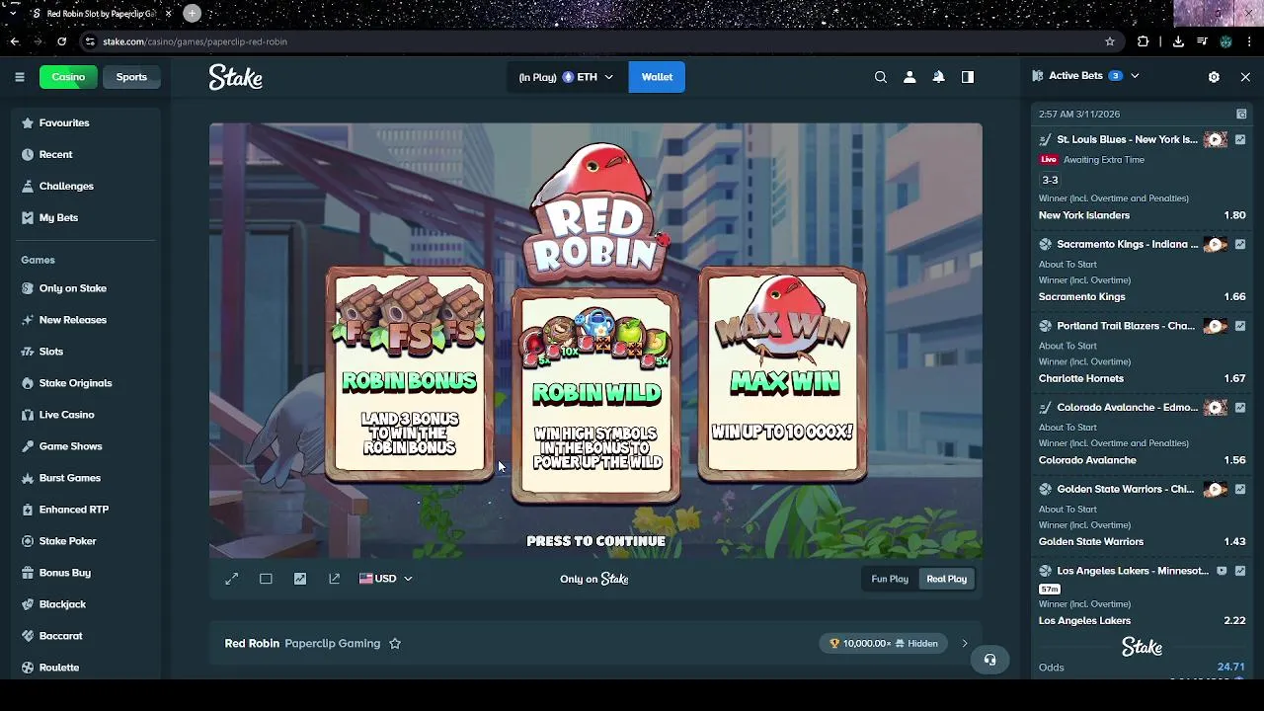Select the Sports section toggle
The height and width of the screenshot is (711, 1264).
tap(131, 77)
